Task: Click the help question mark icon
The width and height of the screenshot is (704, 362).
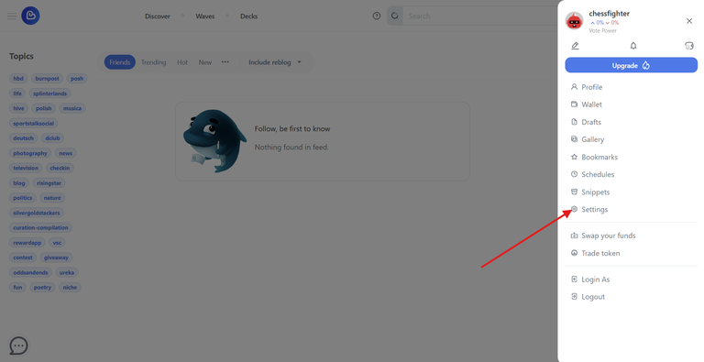Action: pyautogui.click(x=377, y=16)
